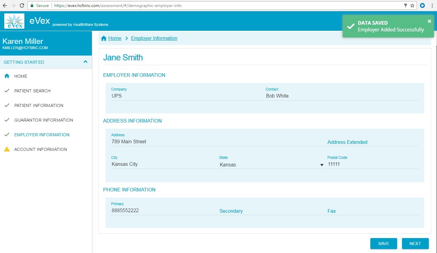Focus the Secondary phone field
Image resolution: width=437 pixels, height=253 pixels.
coord(272,211)
